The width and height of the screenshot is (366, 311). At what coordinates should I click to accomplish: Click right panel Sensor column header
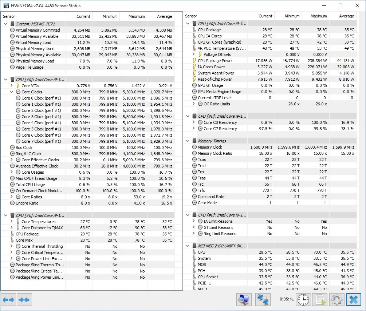pos(215,16)
